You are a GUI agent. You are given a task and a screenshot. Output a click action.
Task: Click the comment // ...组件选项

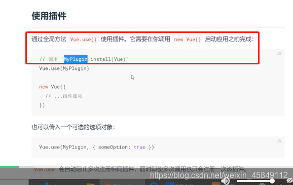click(x=64, y=96)
